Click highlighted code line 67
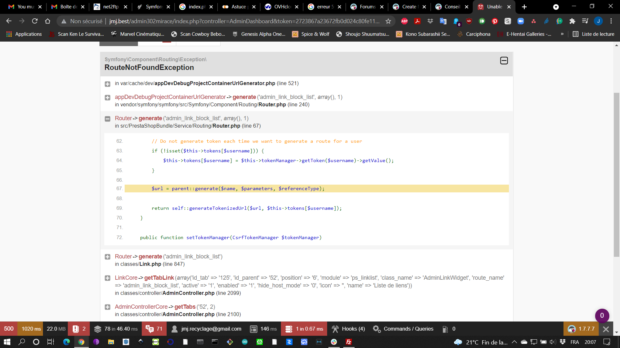620x348 pixels. [x=316, y=188]
